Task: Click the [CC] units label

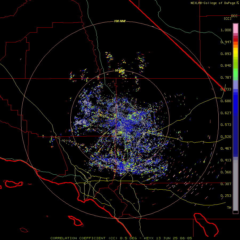Action: coord(228,18)
